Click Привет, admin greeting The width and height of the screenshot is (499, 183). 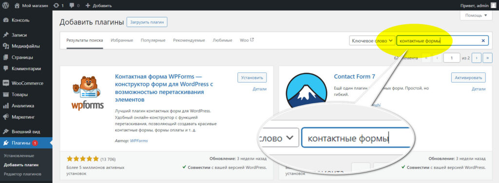[x=475, y=5]
